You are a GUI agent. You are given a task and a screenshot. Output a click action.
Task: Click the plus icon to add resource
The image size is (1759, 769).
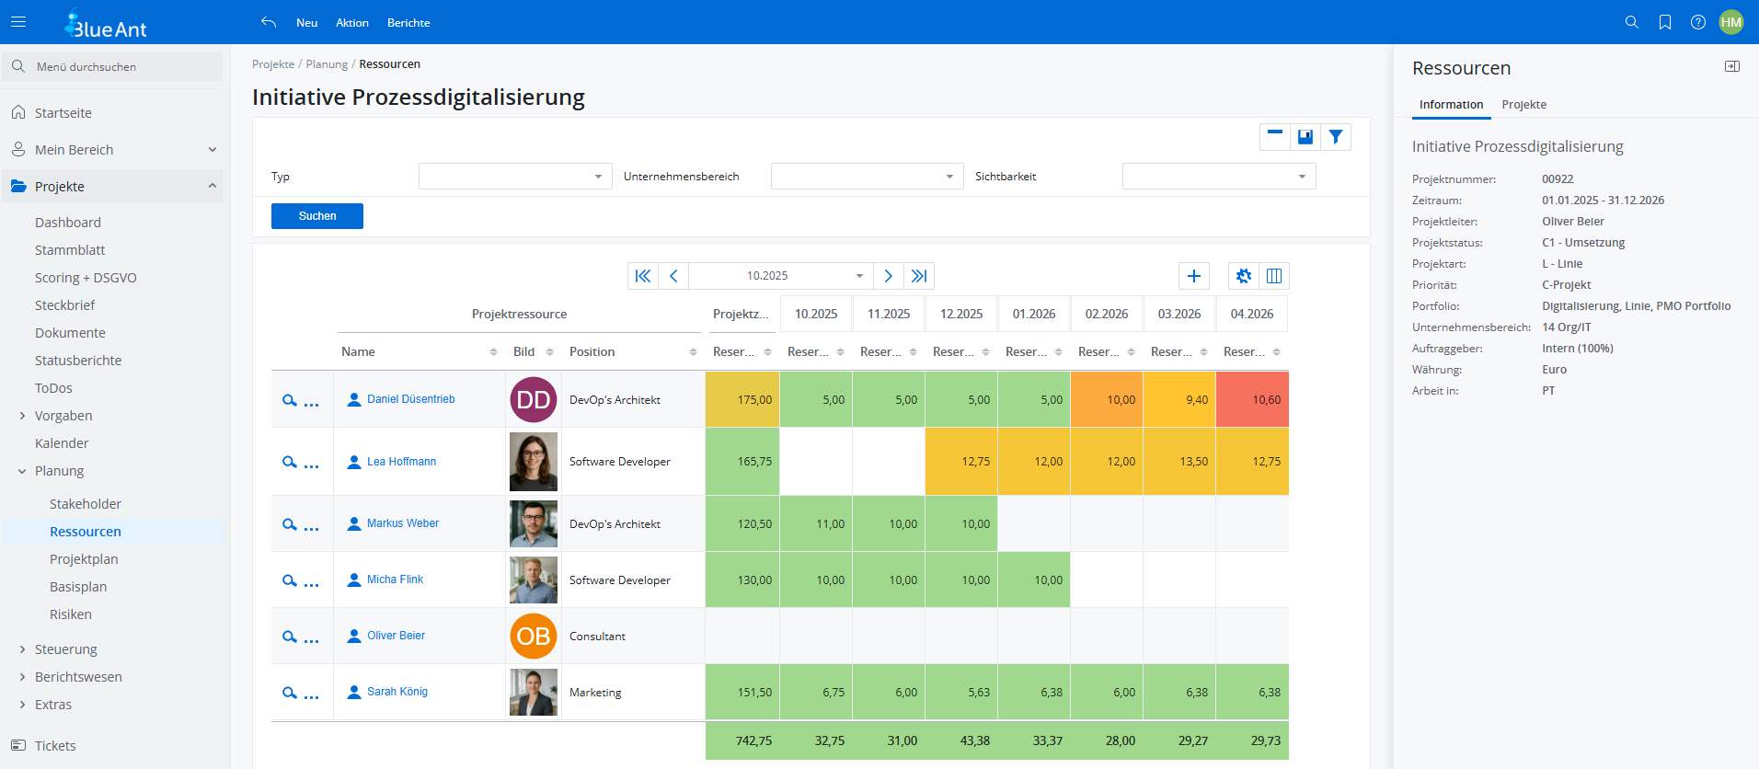pyautogui.click(x=1193, y=276)
